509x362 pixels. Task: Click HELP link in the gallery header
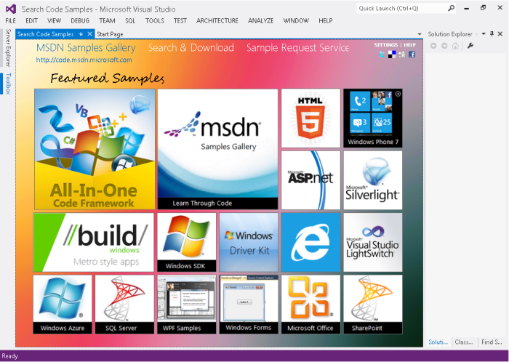coord(409,45)
